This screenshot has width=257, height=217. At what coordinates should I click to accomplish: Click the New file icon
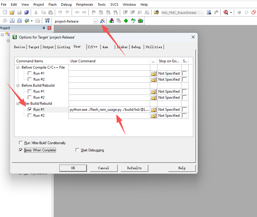click(5, 12)
